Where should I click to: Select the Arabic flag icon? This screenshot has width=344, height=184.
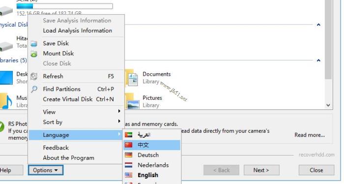(x=129, y=135)
